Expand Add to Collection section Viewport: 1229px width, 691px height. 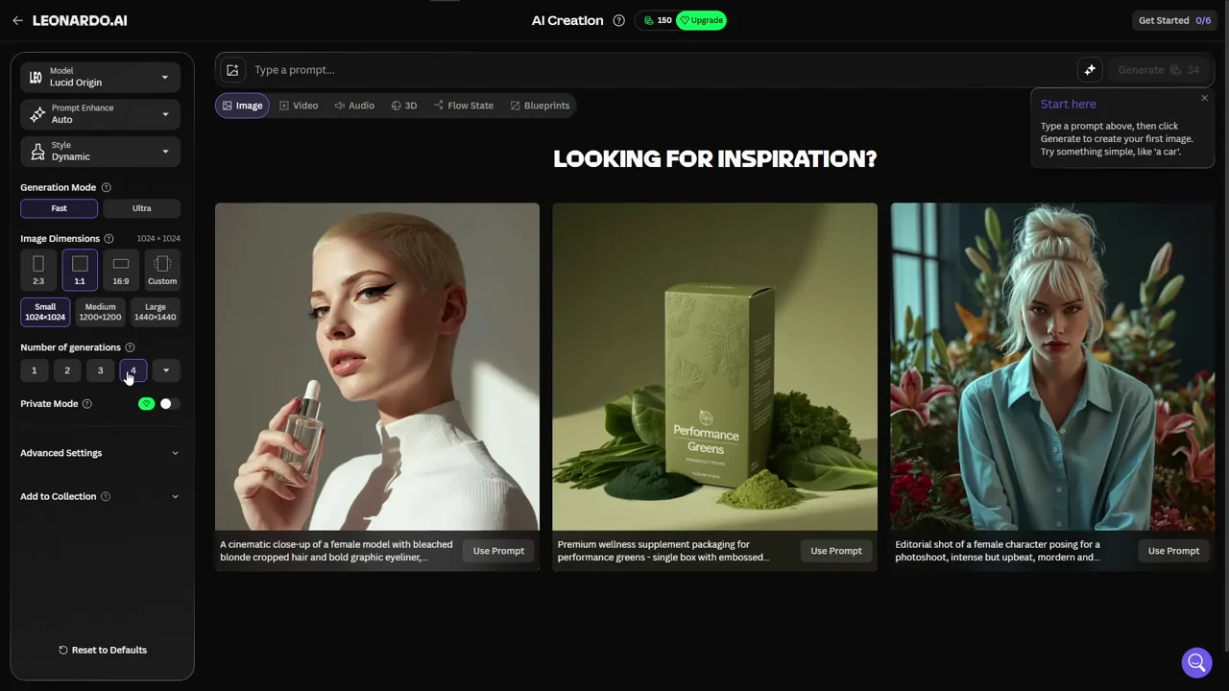(x=100, y=496)
